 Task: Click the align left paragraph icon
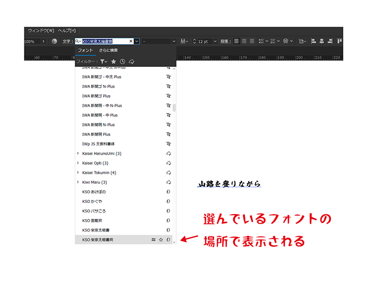coord(236,41)
